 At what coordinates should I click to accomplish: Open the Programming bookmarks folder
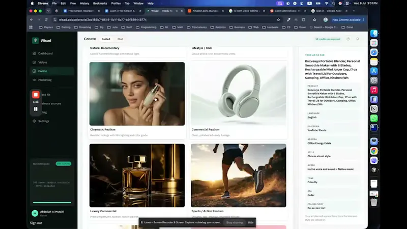coord(146,27)
